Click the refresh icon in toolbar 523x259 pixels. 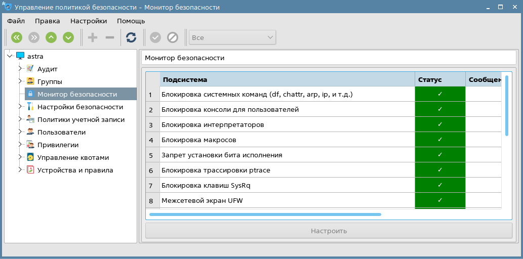click(131, 37)
